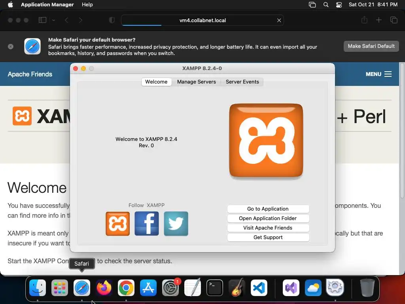Image resolution: width=405 pixels, height=304 pixels.
Task: Open Launchpad from the Dock
Action: tap(60, 288)
